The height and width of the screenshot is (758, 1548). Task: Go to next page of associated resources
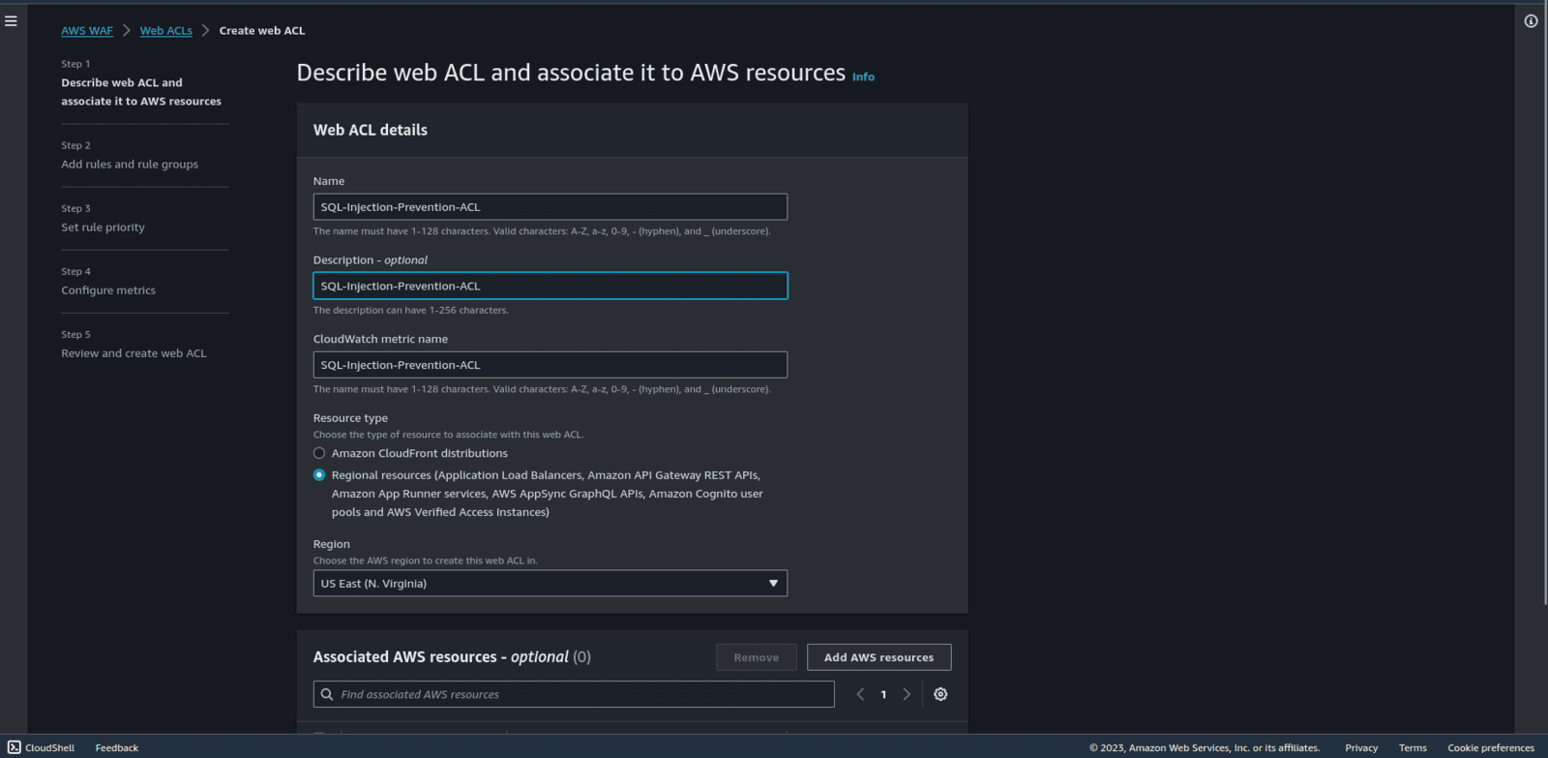pos(907,694)
